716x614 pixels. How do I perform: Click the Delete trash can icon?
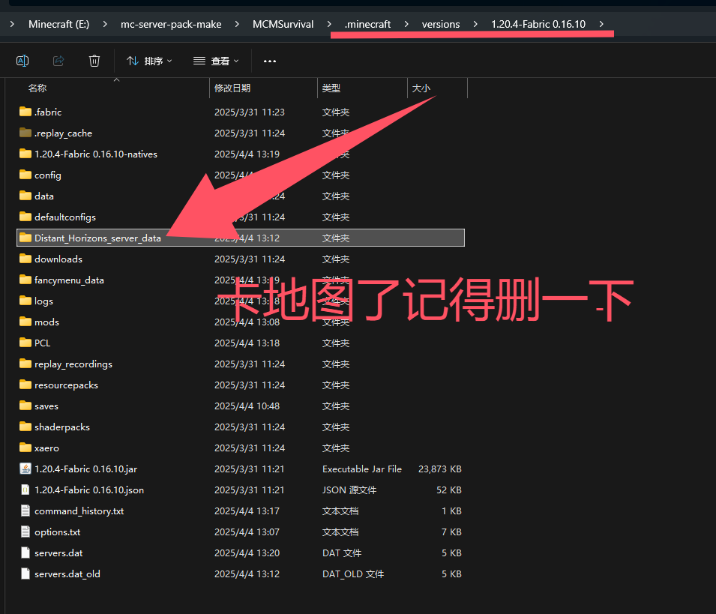point(94,61)
